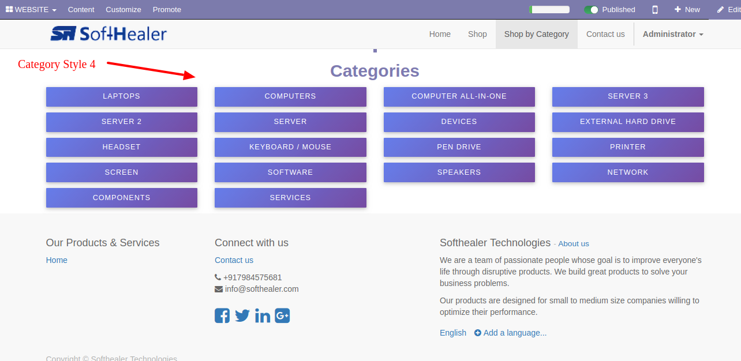This screenshot has width=741, height=361.
Task: Select the EXTERNAL HARD DRIVE category
Action: (x=628, y=122)
